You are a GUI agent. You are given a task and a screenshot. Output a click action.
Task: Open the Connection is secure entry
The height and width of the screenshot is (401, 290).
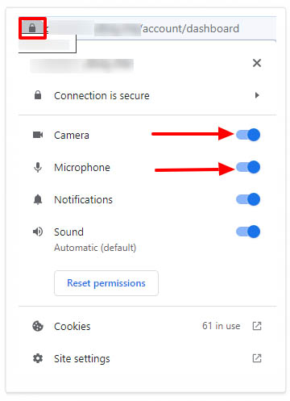[x=147, y=95]
